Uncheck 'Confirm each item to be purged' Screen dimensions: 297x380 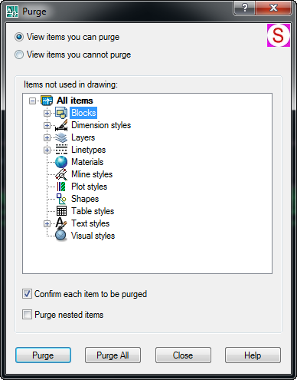click(27, 294)
